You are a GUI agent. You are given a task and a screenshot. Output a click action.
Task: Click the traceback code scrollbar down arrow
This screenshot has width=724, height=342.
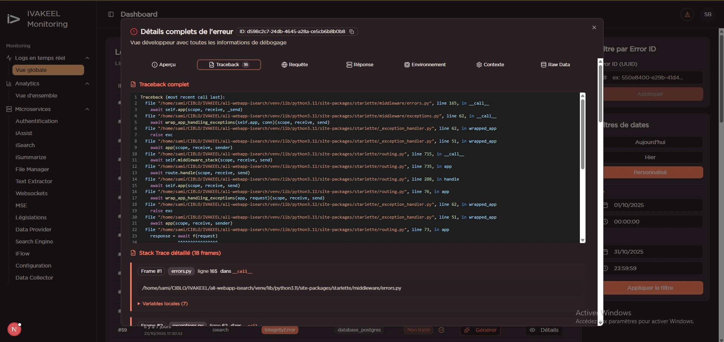pos(583,240)
